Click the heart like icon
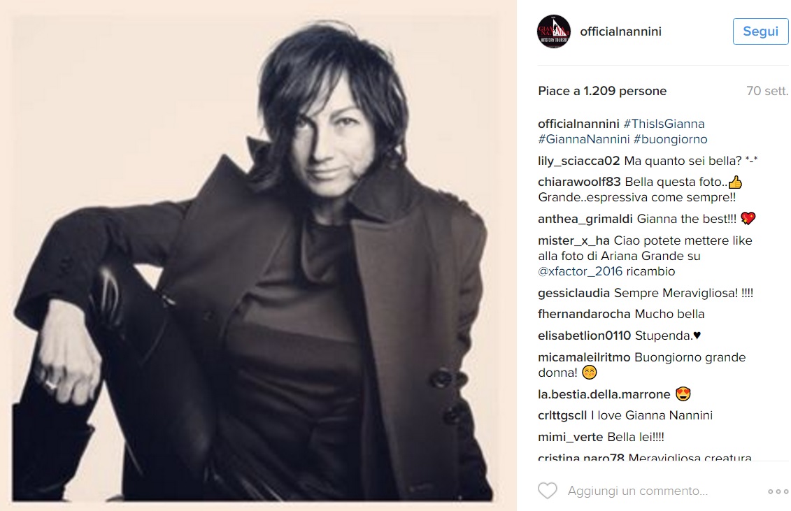 click(x=548, y=490)
